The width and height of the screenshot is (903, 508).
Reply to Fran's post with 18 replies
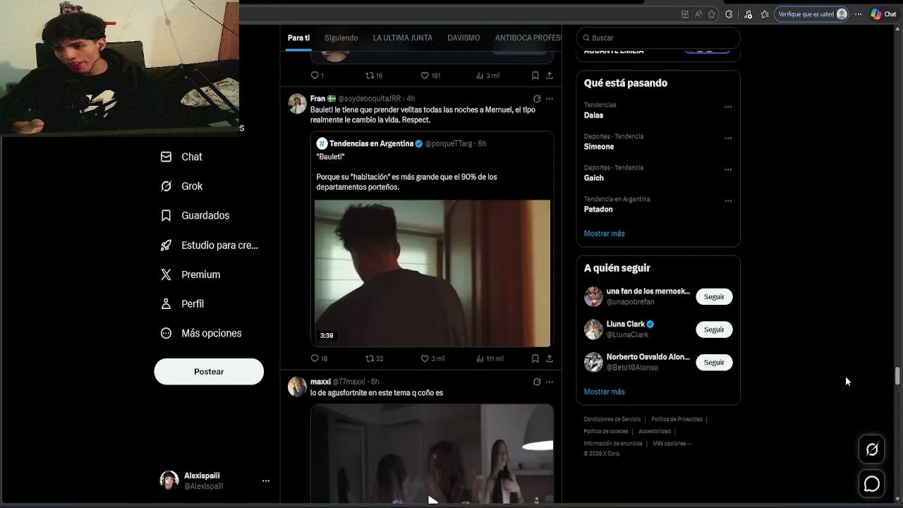(319, 358)
